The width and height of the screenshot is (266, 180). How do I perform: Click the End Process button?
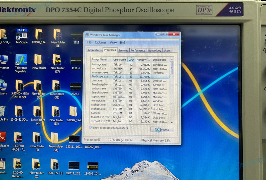click(x=162, y=129)
